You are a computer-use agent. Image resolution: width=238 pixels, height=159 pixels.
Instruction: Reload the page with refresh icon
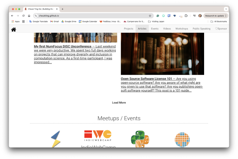pos(23,16)
